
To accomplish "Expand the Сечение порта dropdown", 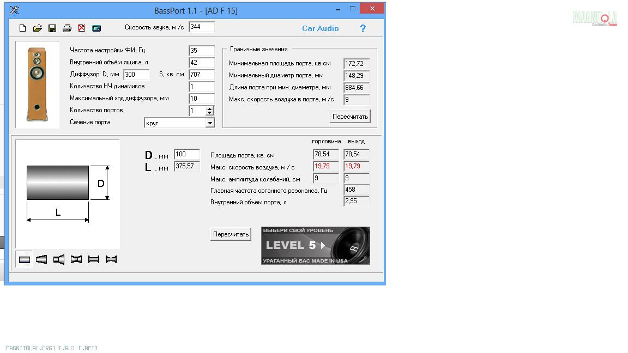I will (x=210, y=123).
